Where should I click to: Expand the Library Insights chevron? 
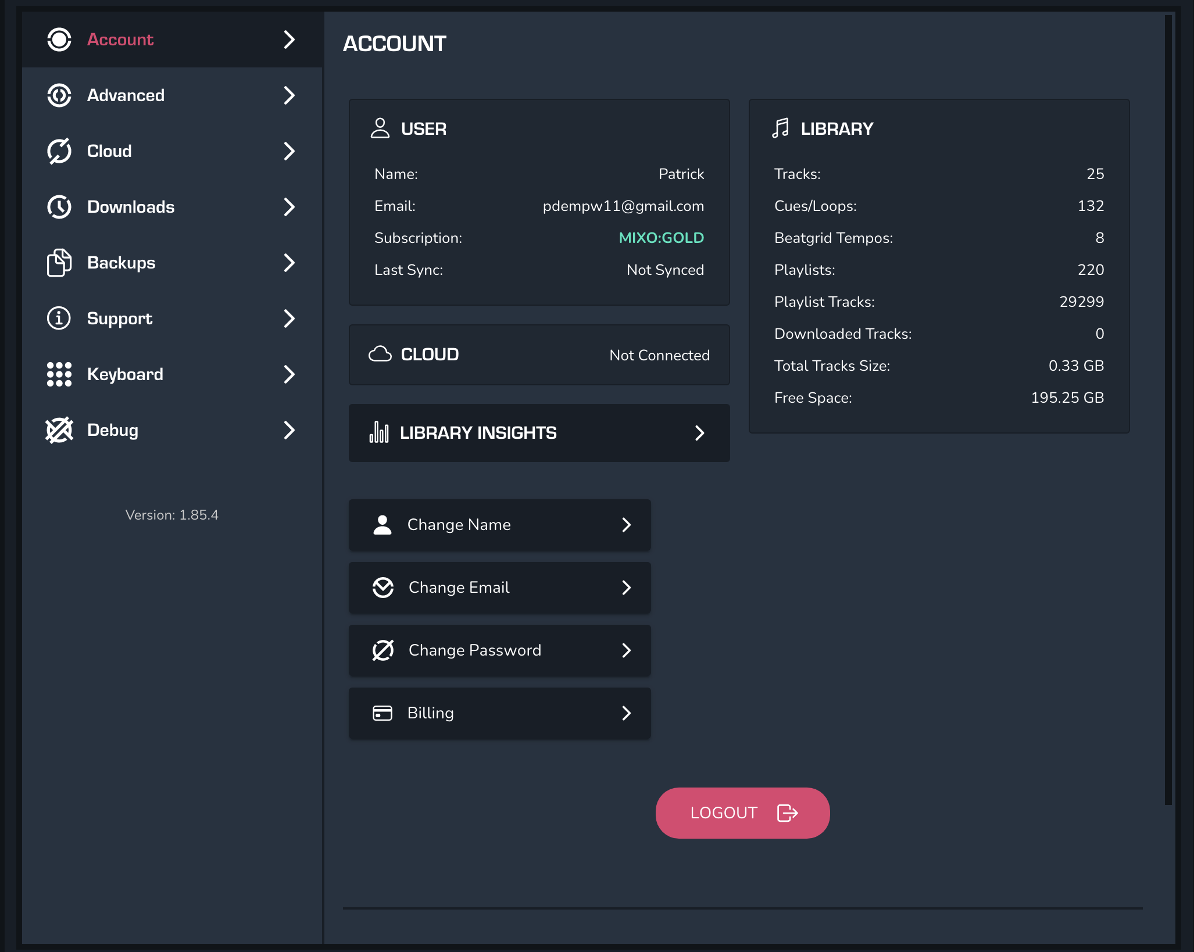pyautogui.click(x=699, y=433)
